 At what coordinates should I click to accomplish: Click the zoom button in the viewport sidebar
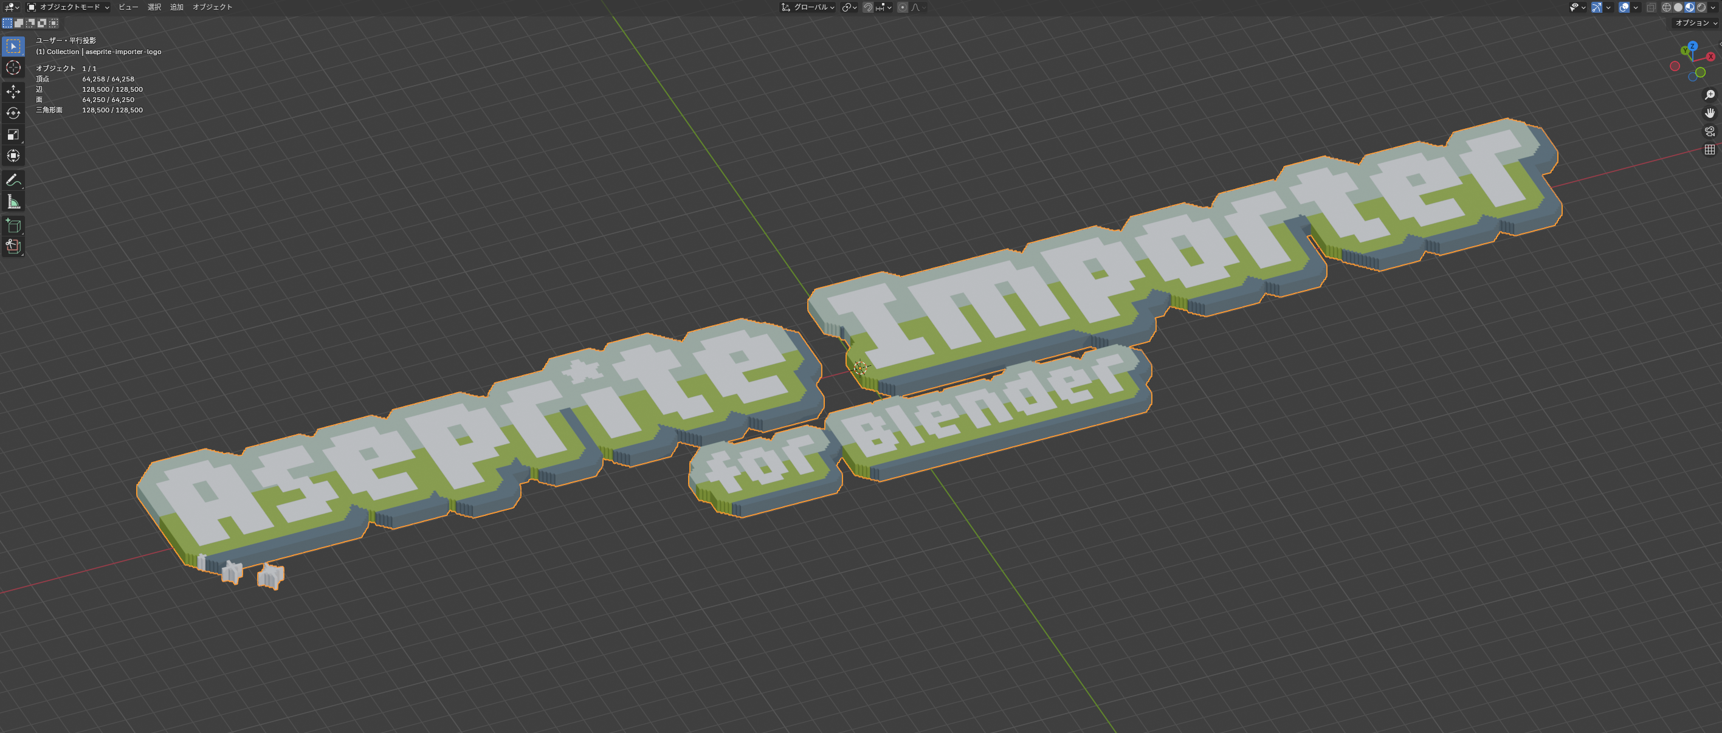(x=1709, y=95)
